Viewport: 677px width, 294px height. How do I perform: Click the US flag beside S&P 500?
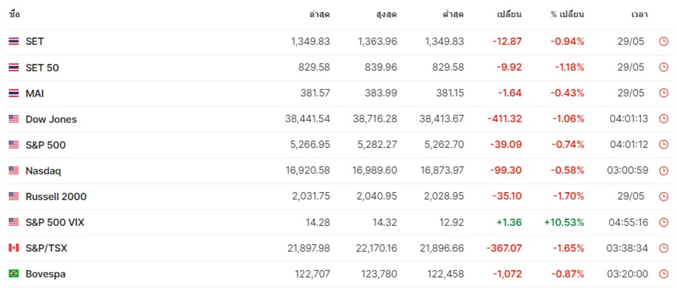[13, 145]
